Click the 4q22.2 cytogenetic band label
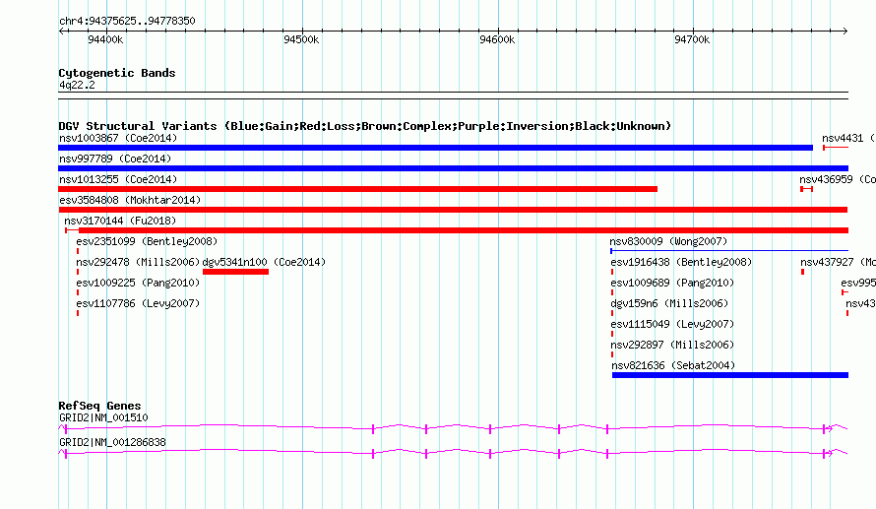Viewport: 876px width, 509px height. [77, 85]
